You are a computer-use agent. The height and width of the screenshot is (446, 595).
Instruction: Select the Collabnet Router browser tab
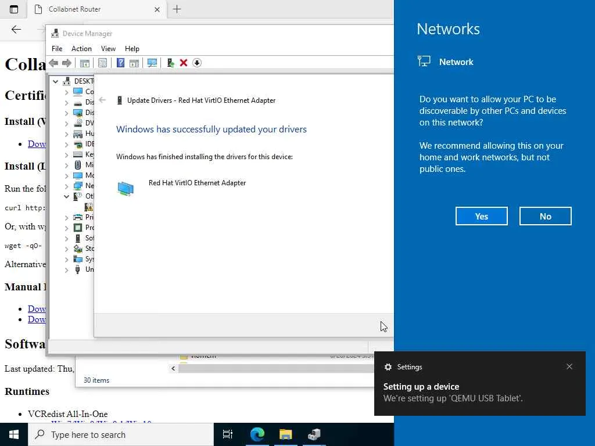[96, 9]
